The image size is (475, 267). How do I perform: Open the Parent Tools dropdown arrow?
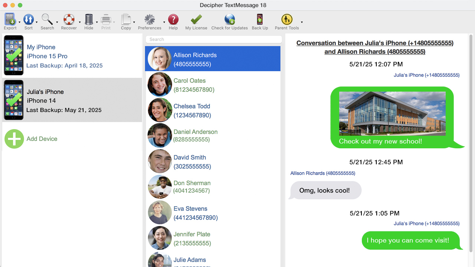(x=302, y=22)
